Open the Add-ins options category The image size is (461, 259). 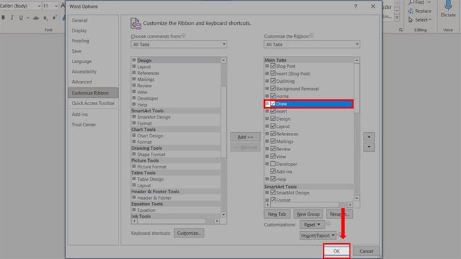80,114
